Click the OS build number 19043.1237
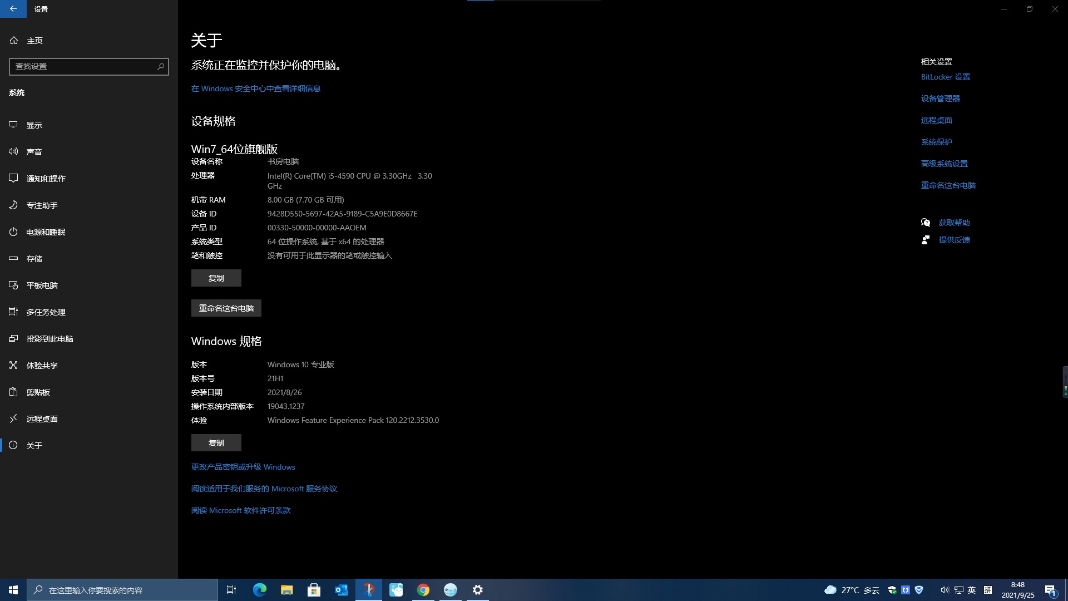Viewport: 1068px width, 601px height. pos(286,406)
